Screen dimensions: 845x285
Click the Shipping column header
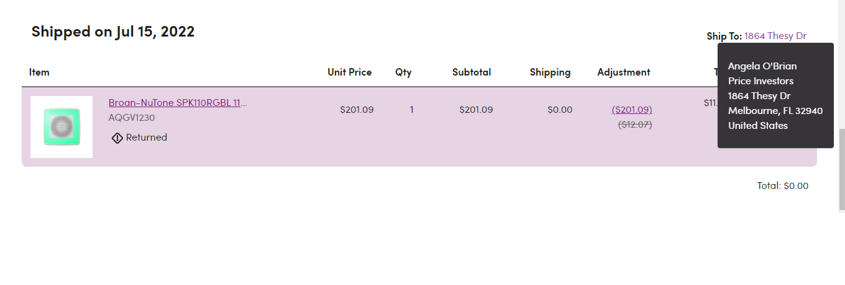[550, 72]
